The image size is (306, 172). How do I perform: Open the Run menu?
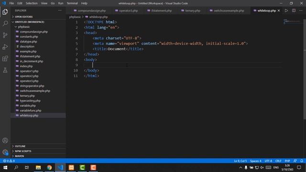coord(61,3)
